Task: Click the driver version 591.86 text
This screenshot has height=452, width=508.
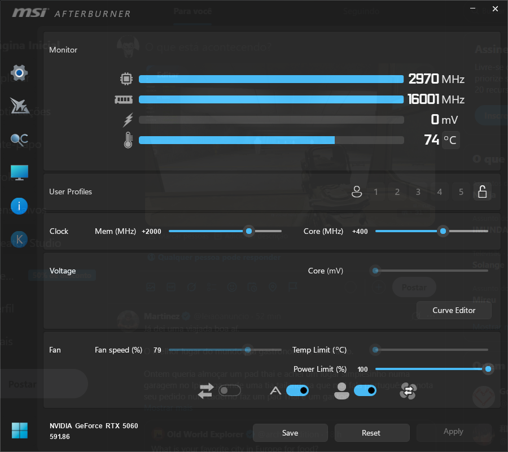Action: pyautogui.click(x=60, y=437)
